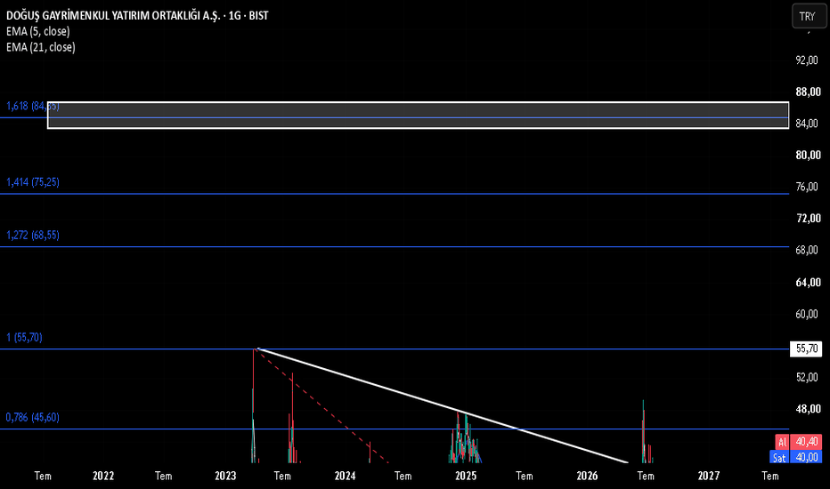Click the red Al 40,40 buy button
Viewport: 830px width, 489px height.
(x=798, y=441)
